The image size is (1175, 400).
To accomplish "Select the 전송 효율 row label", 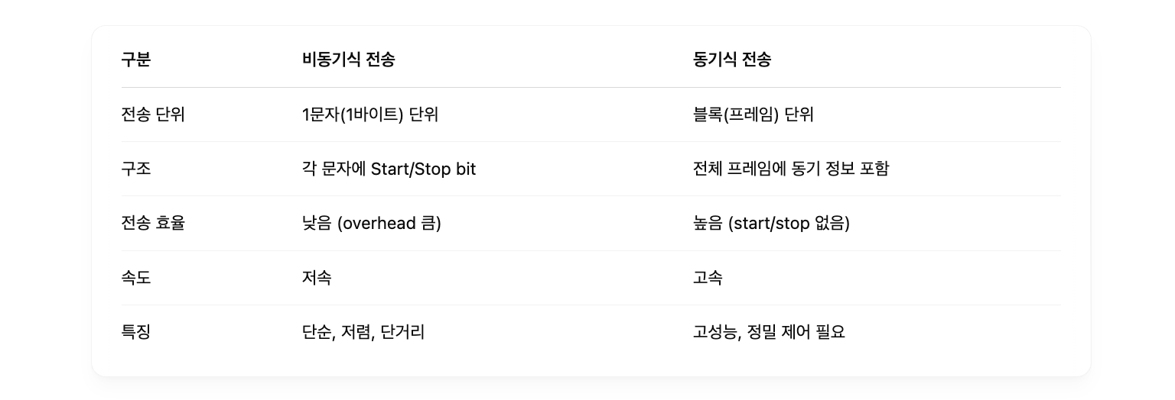I will coord(153,223).
